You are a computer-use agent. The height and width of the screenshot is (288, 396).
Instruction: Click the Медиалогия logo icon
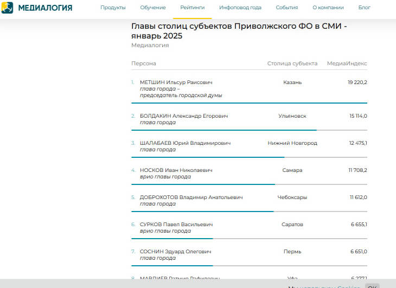click(x=7, y=8)
